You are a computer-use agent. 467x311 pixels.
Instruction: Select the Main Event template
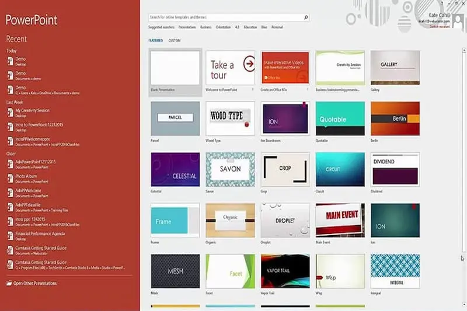340,220
